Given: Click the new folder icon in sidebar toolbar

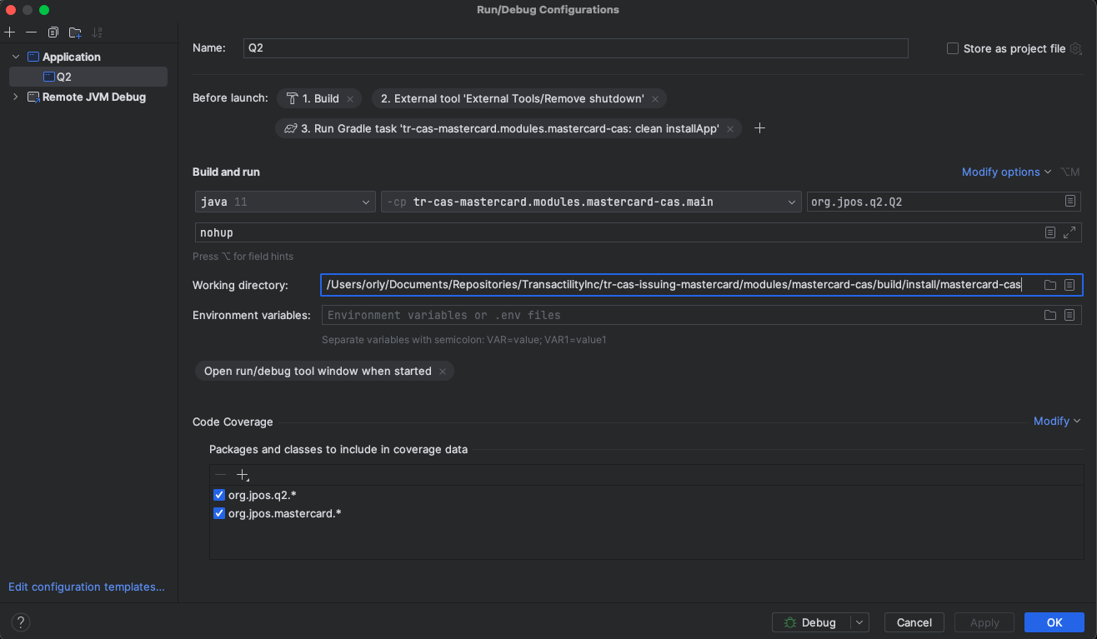Looking at the screenshot, I should (75, 32).
